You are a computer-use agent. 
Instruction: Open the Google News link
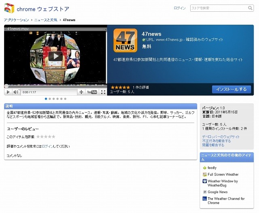[218, 192]
